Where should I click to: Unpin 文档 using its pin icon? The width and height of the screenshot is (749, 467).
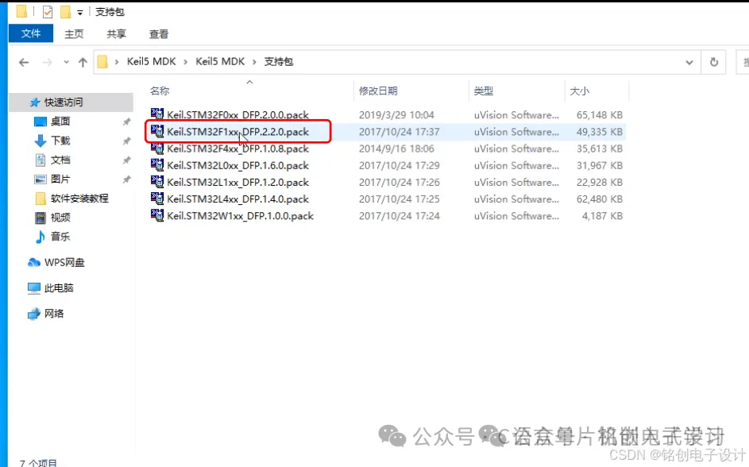pos(126,160)
